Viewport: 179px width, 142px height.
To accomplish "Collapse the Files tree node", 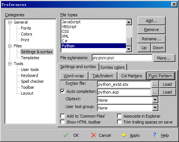I will [10, 46].
